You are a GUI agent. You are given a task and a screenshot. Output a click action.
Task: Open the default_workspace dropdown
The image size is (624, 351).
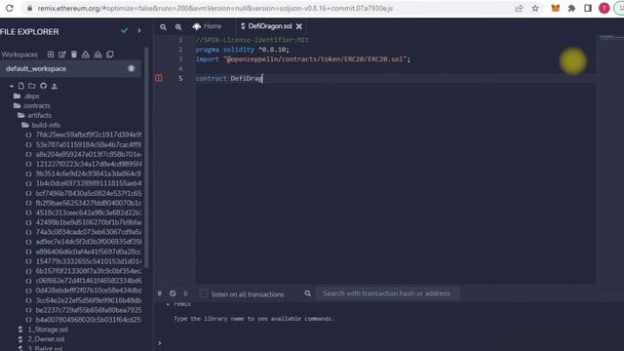70,68
